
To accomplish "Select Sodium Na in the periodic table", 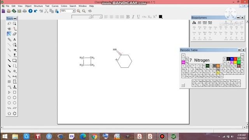I will click(183, 62).
